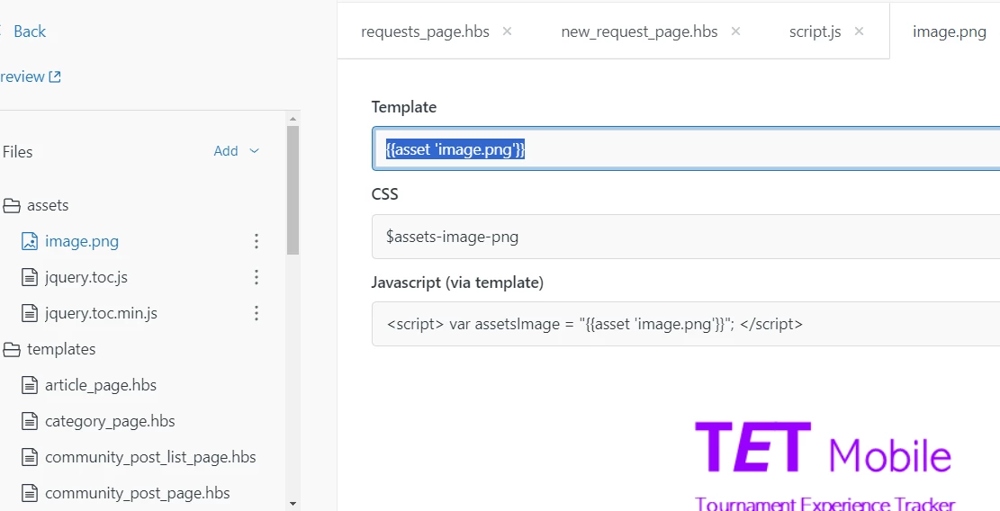Image resolution: width=1000 pixels, height=511 pixels.
Task: Click the document icon beside community_post_page.hbs
Action: (30, 494)
